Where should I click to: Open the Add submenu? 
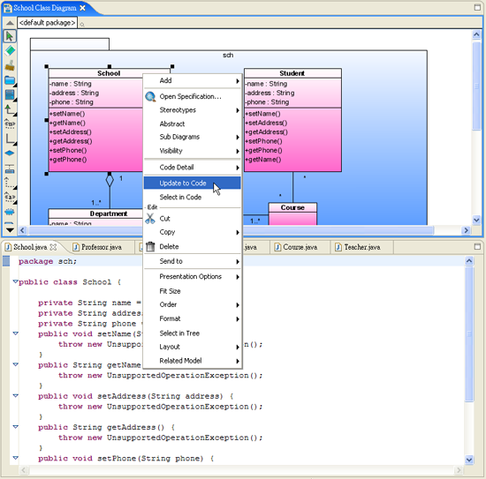[x=192, y=81]
